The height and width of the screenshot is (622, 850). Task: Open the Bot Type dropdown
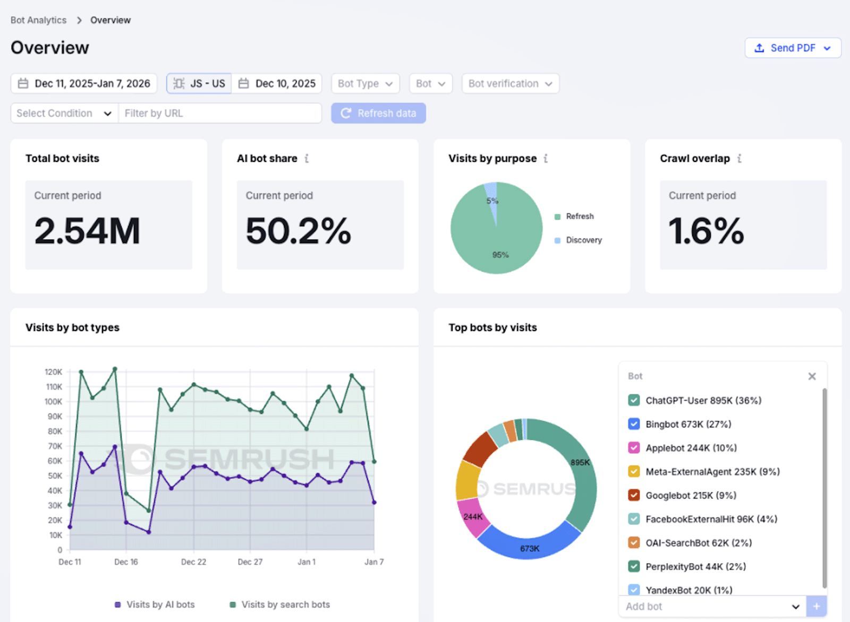pos(365,83)
